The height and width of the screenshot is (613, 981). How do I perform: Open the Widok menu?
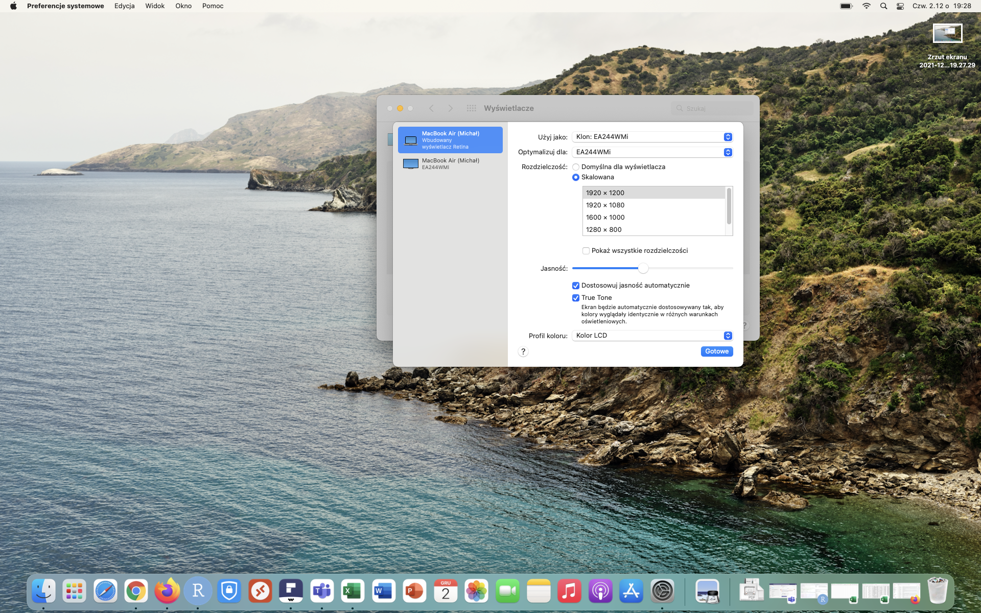[x=154, y=6]
